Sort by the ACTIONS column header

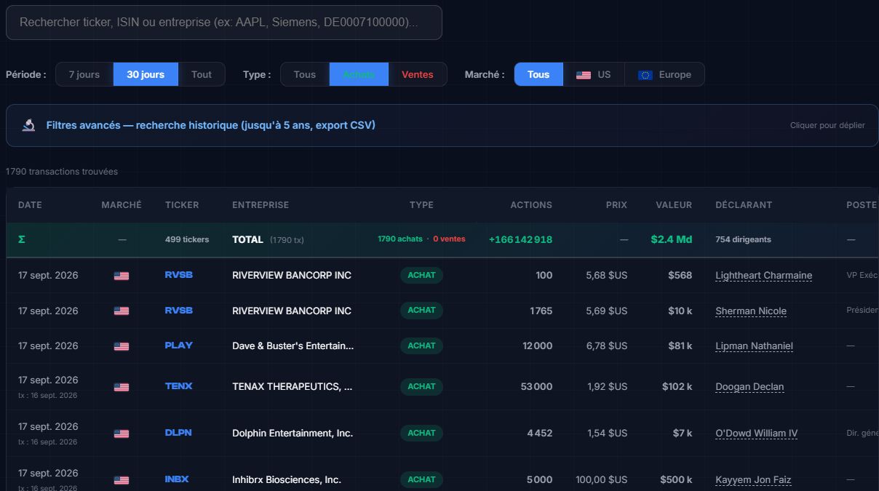[531, 205]
